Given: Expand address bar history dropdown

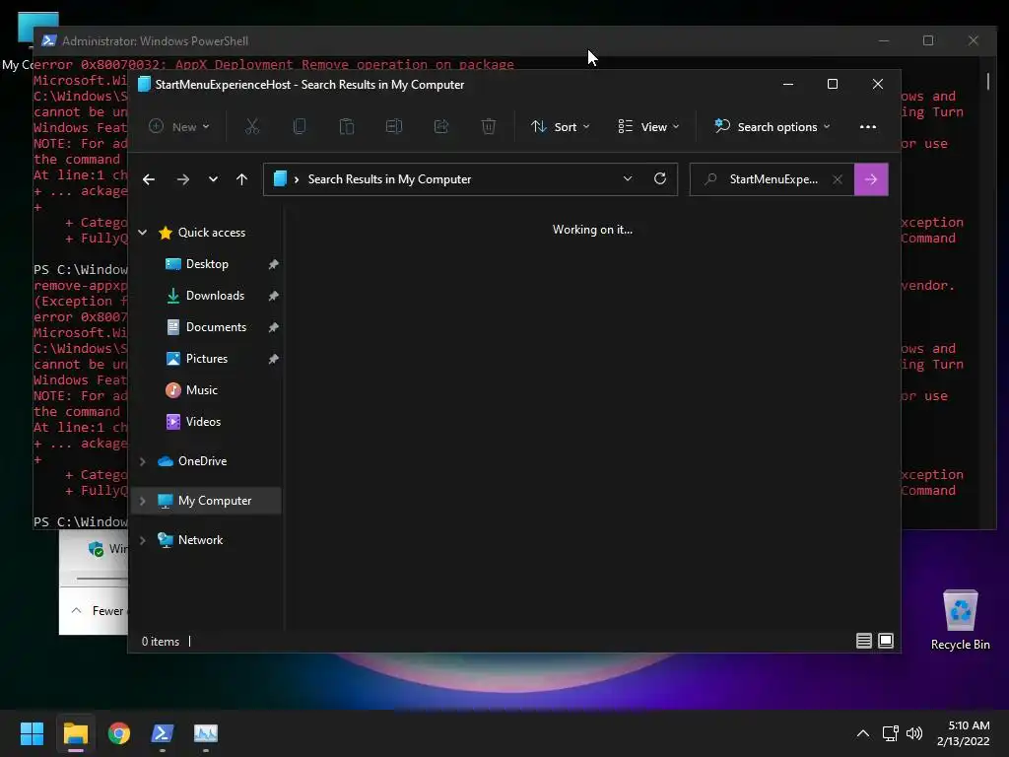Looking at the screenshot, I should tap(628, 179).
